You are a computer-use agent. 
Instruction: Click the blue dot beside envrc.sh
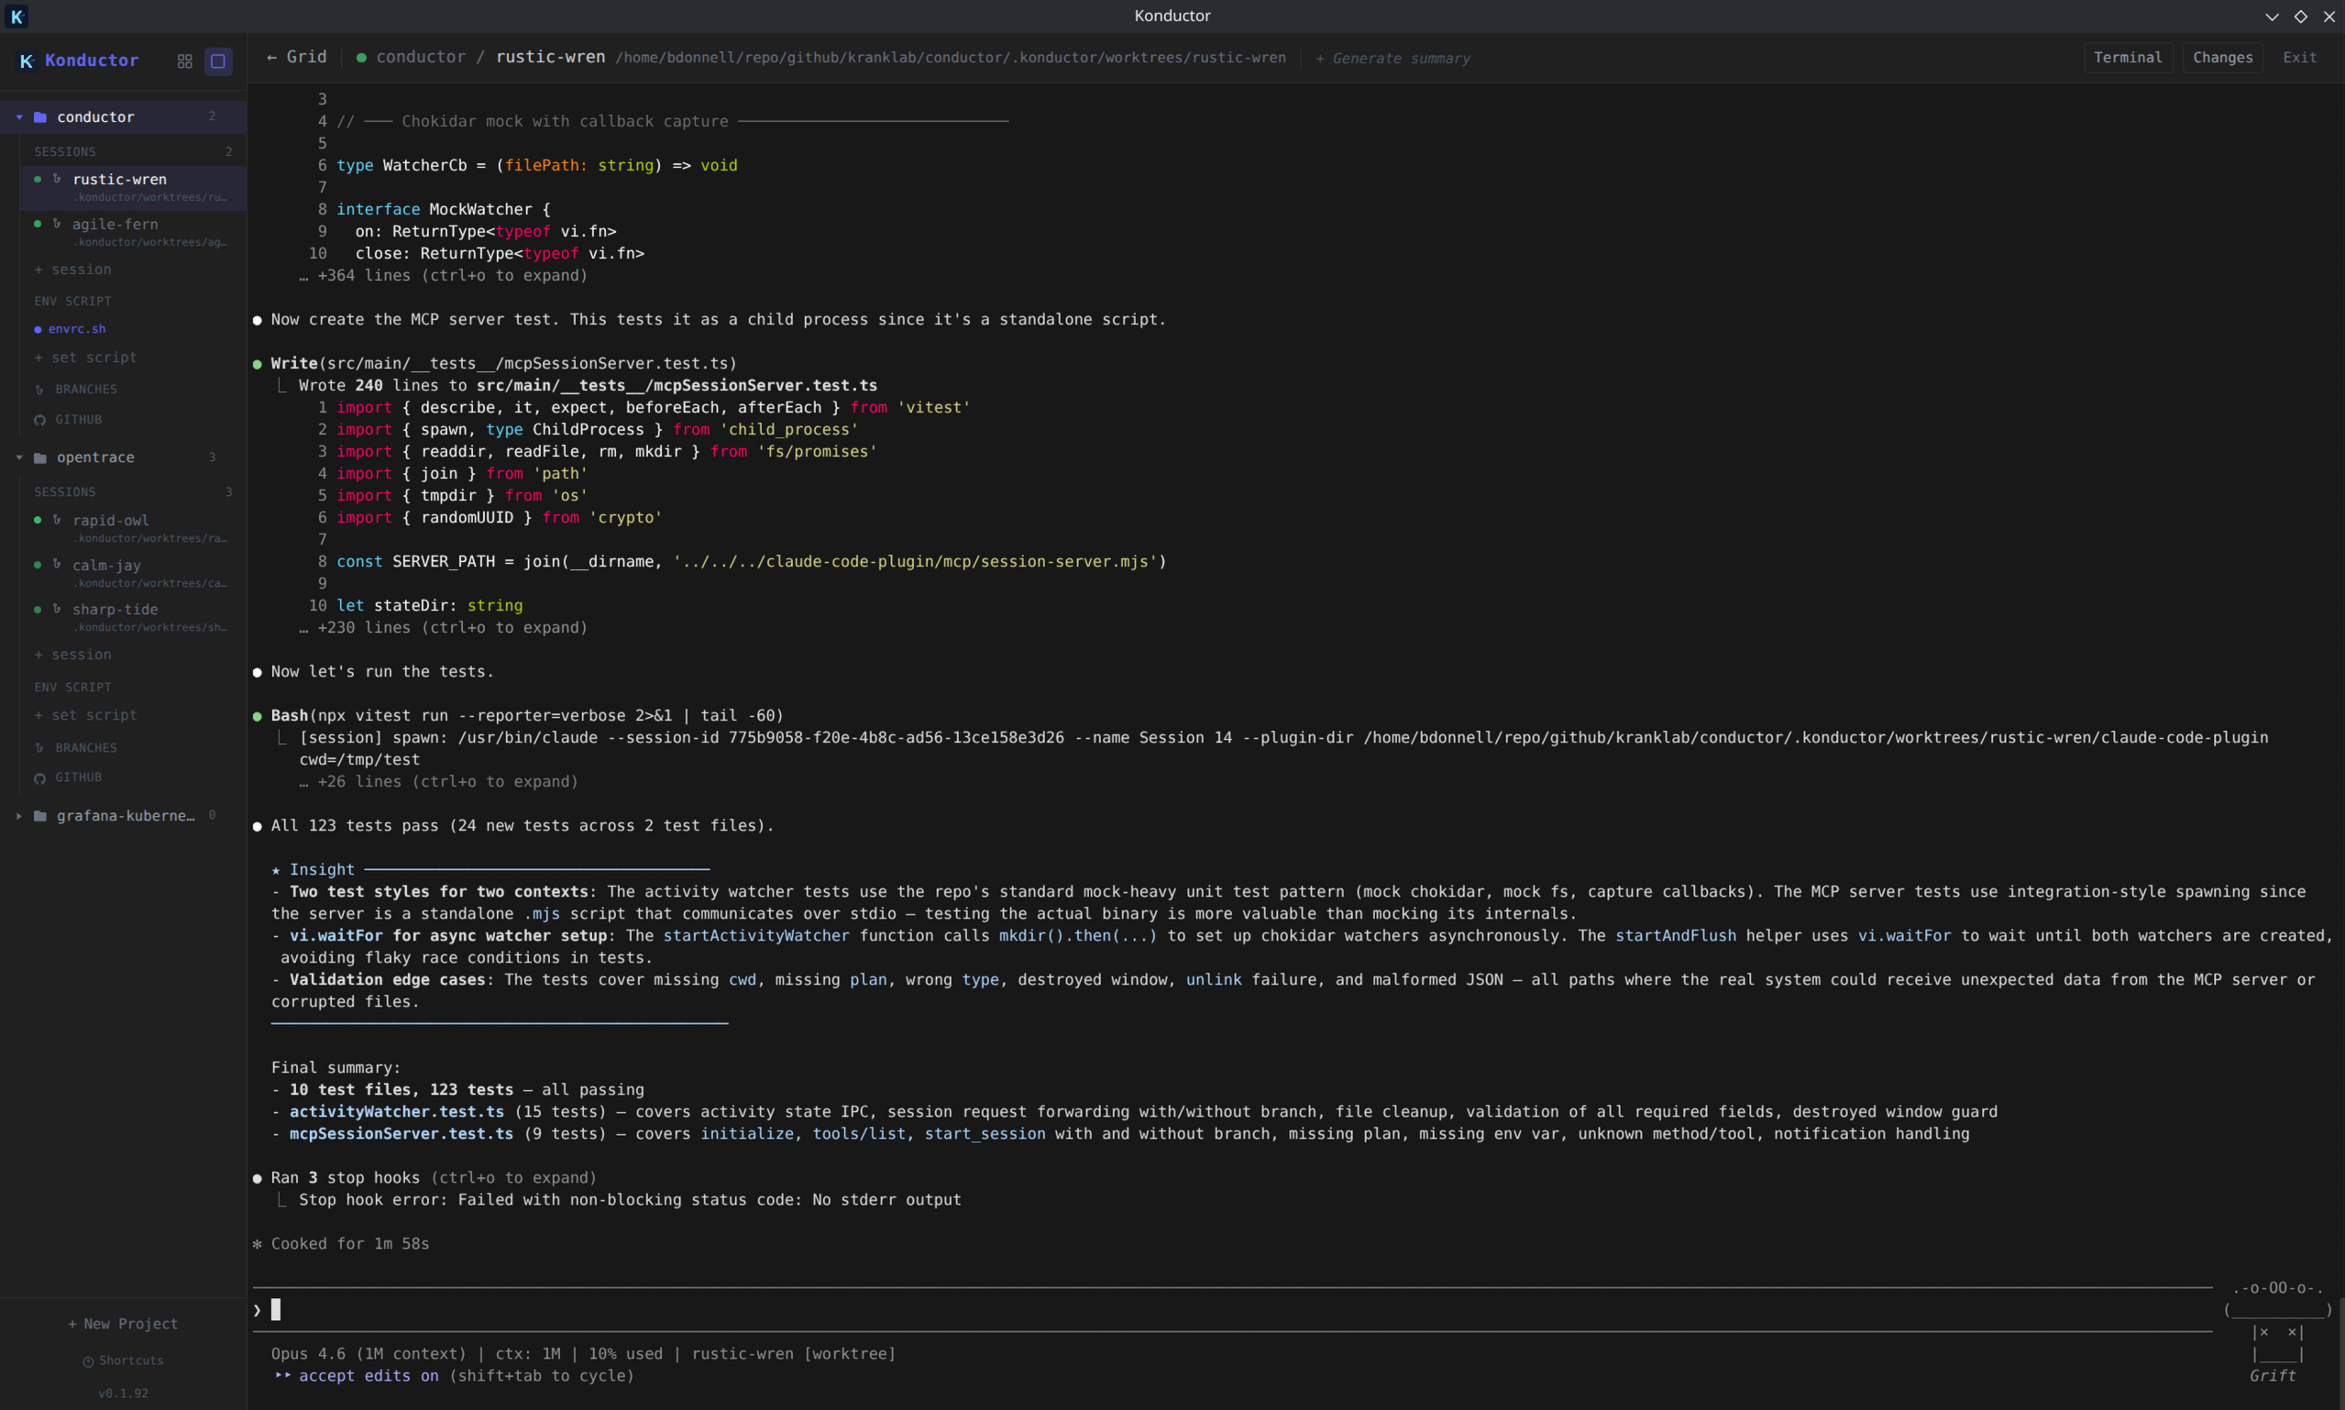(38, 330)
